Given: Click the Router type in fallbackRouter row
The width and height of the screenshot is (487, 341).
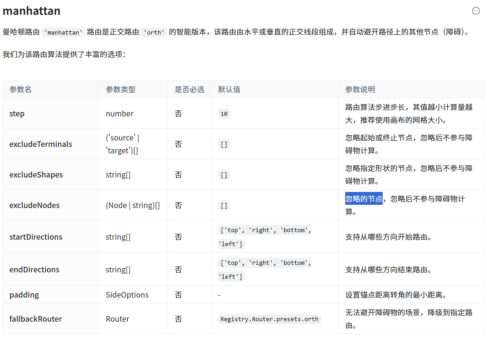Looking at the screenshot, I should point(117,319).
